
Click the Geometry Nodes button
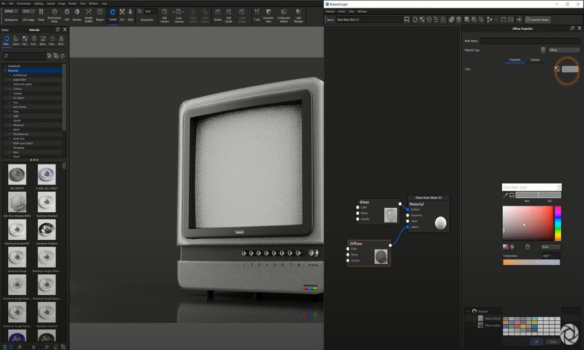[x=538, y=19]
